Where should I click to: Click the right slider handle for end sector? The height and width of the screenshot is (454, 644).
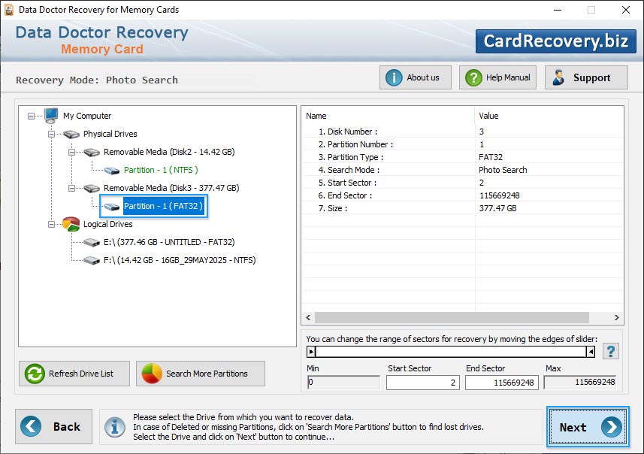coord(591,352)
